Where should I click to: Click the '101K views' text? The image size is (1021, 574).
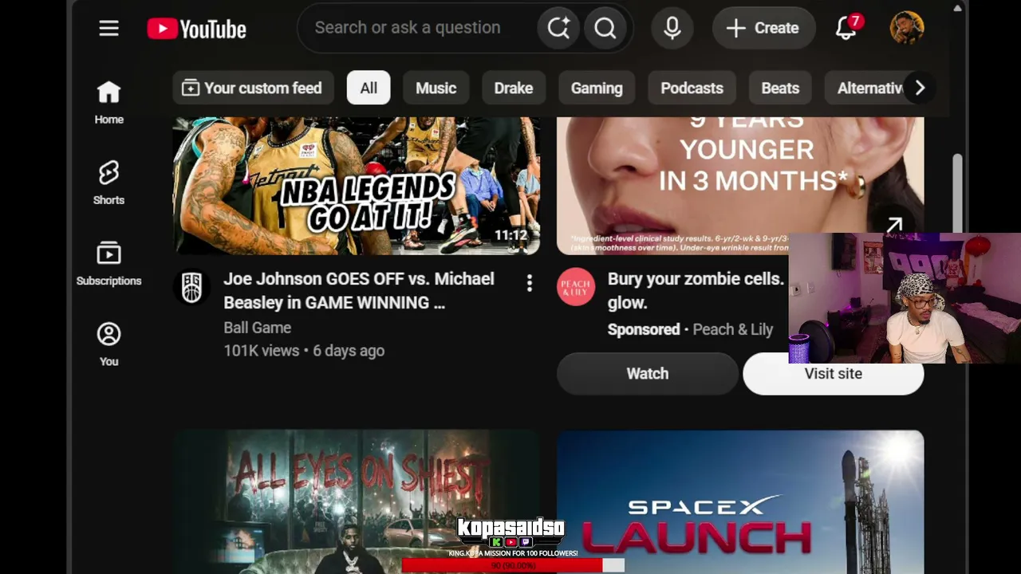tap(262, 351)
